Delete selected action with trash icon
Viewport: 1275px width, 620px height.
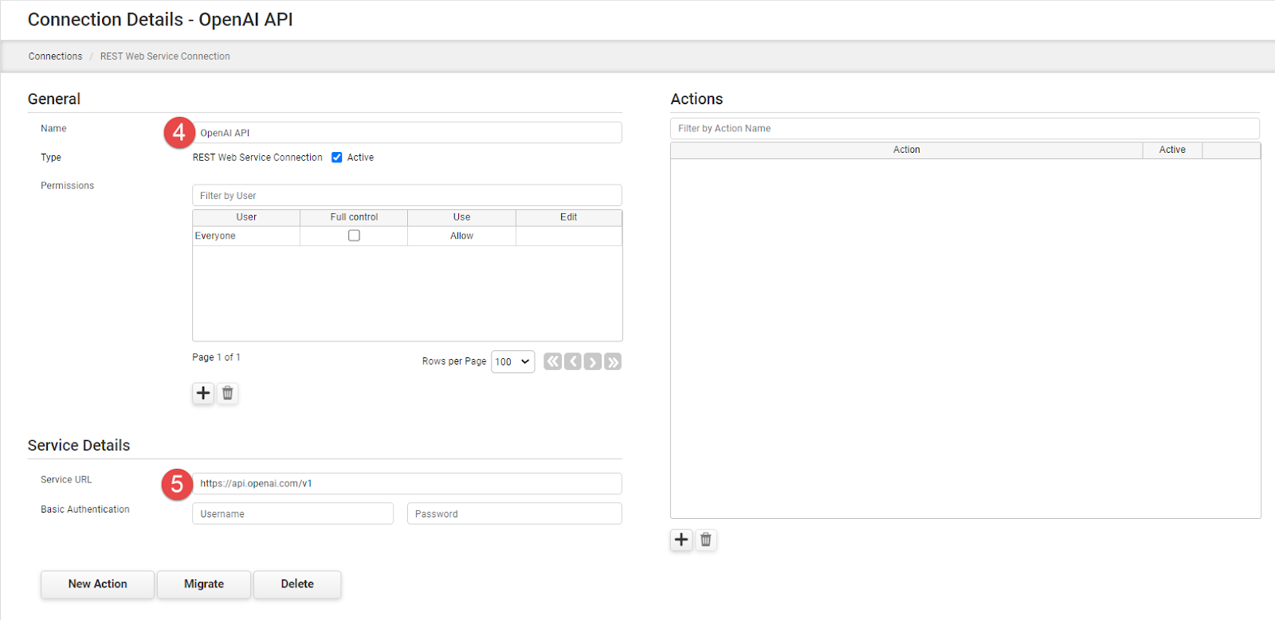coord(706,540)
